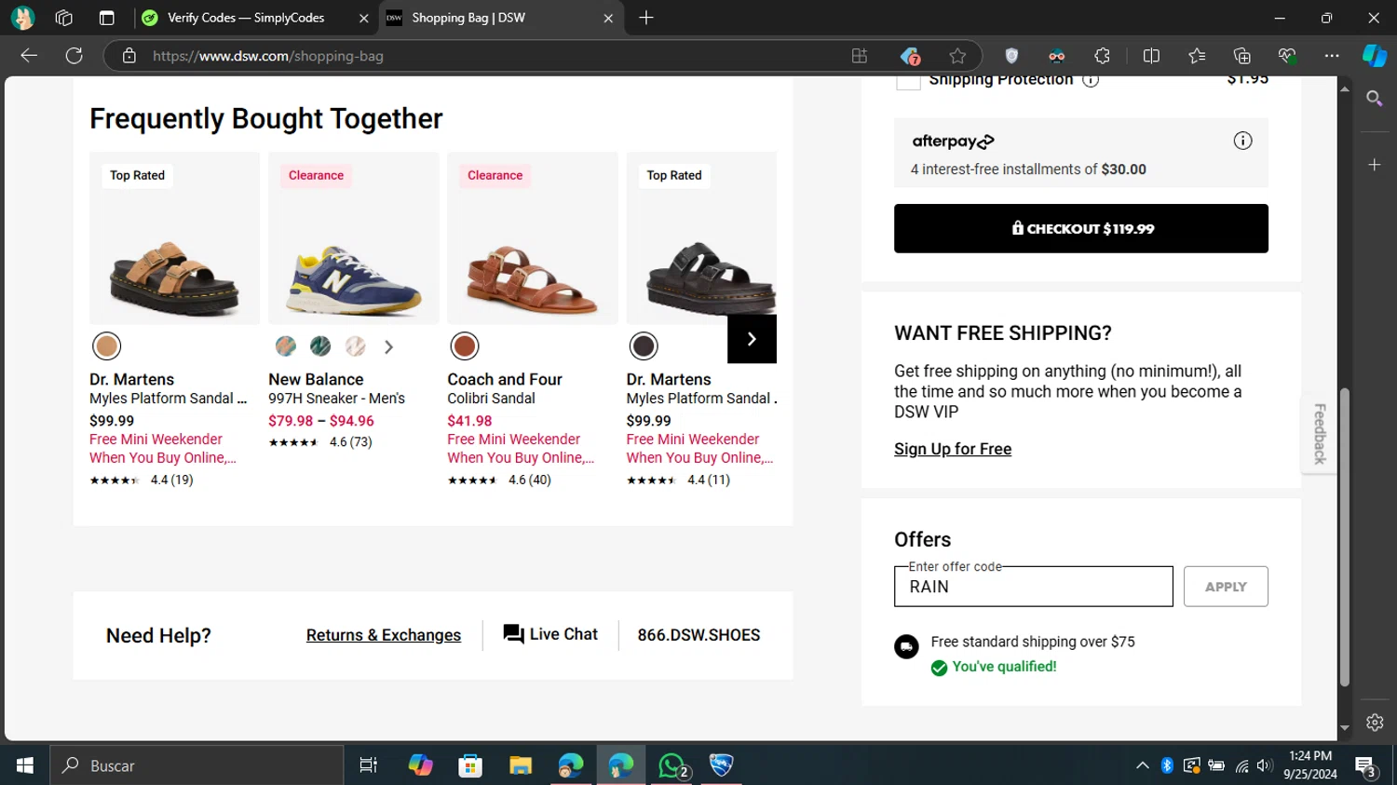Screen dimensions: 1397x785
Task: Switch to the Verify Codes SimplyCodes tab
Action: click(x=246, y=18)
